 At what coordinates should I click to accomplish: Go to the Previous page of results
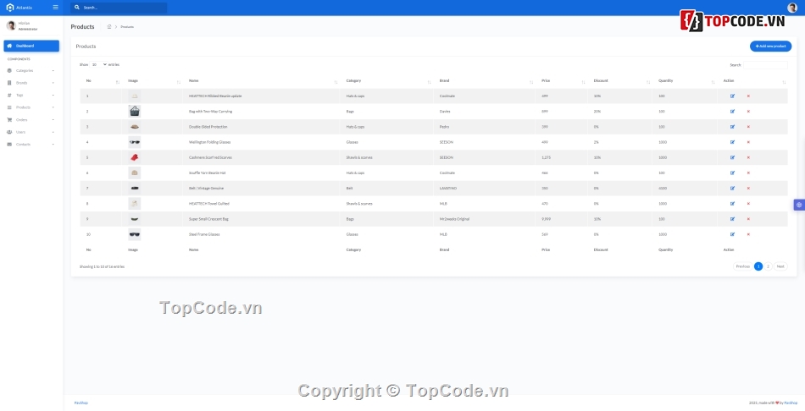click(742, 266)
